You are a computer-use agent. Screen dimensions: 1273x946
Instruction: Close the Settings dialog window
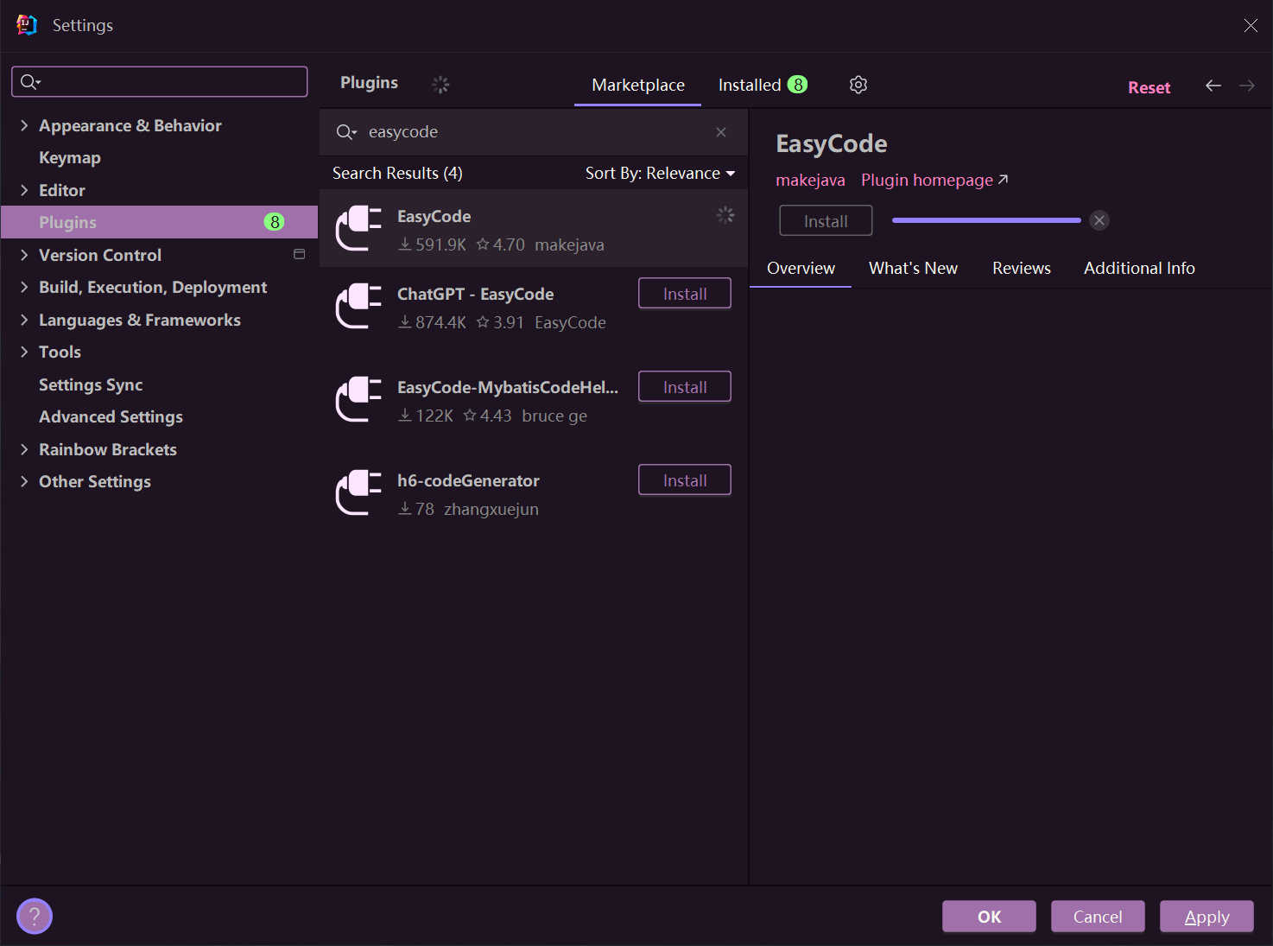point(1251,25)
